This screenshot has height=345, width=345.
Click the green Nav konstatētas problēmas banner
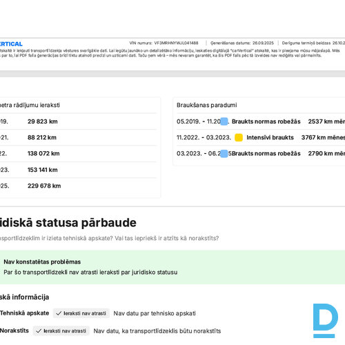click(x=172, y=267)
